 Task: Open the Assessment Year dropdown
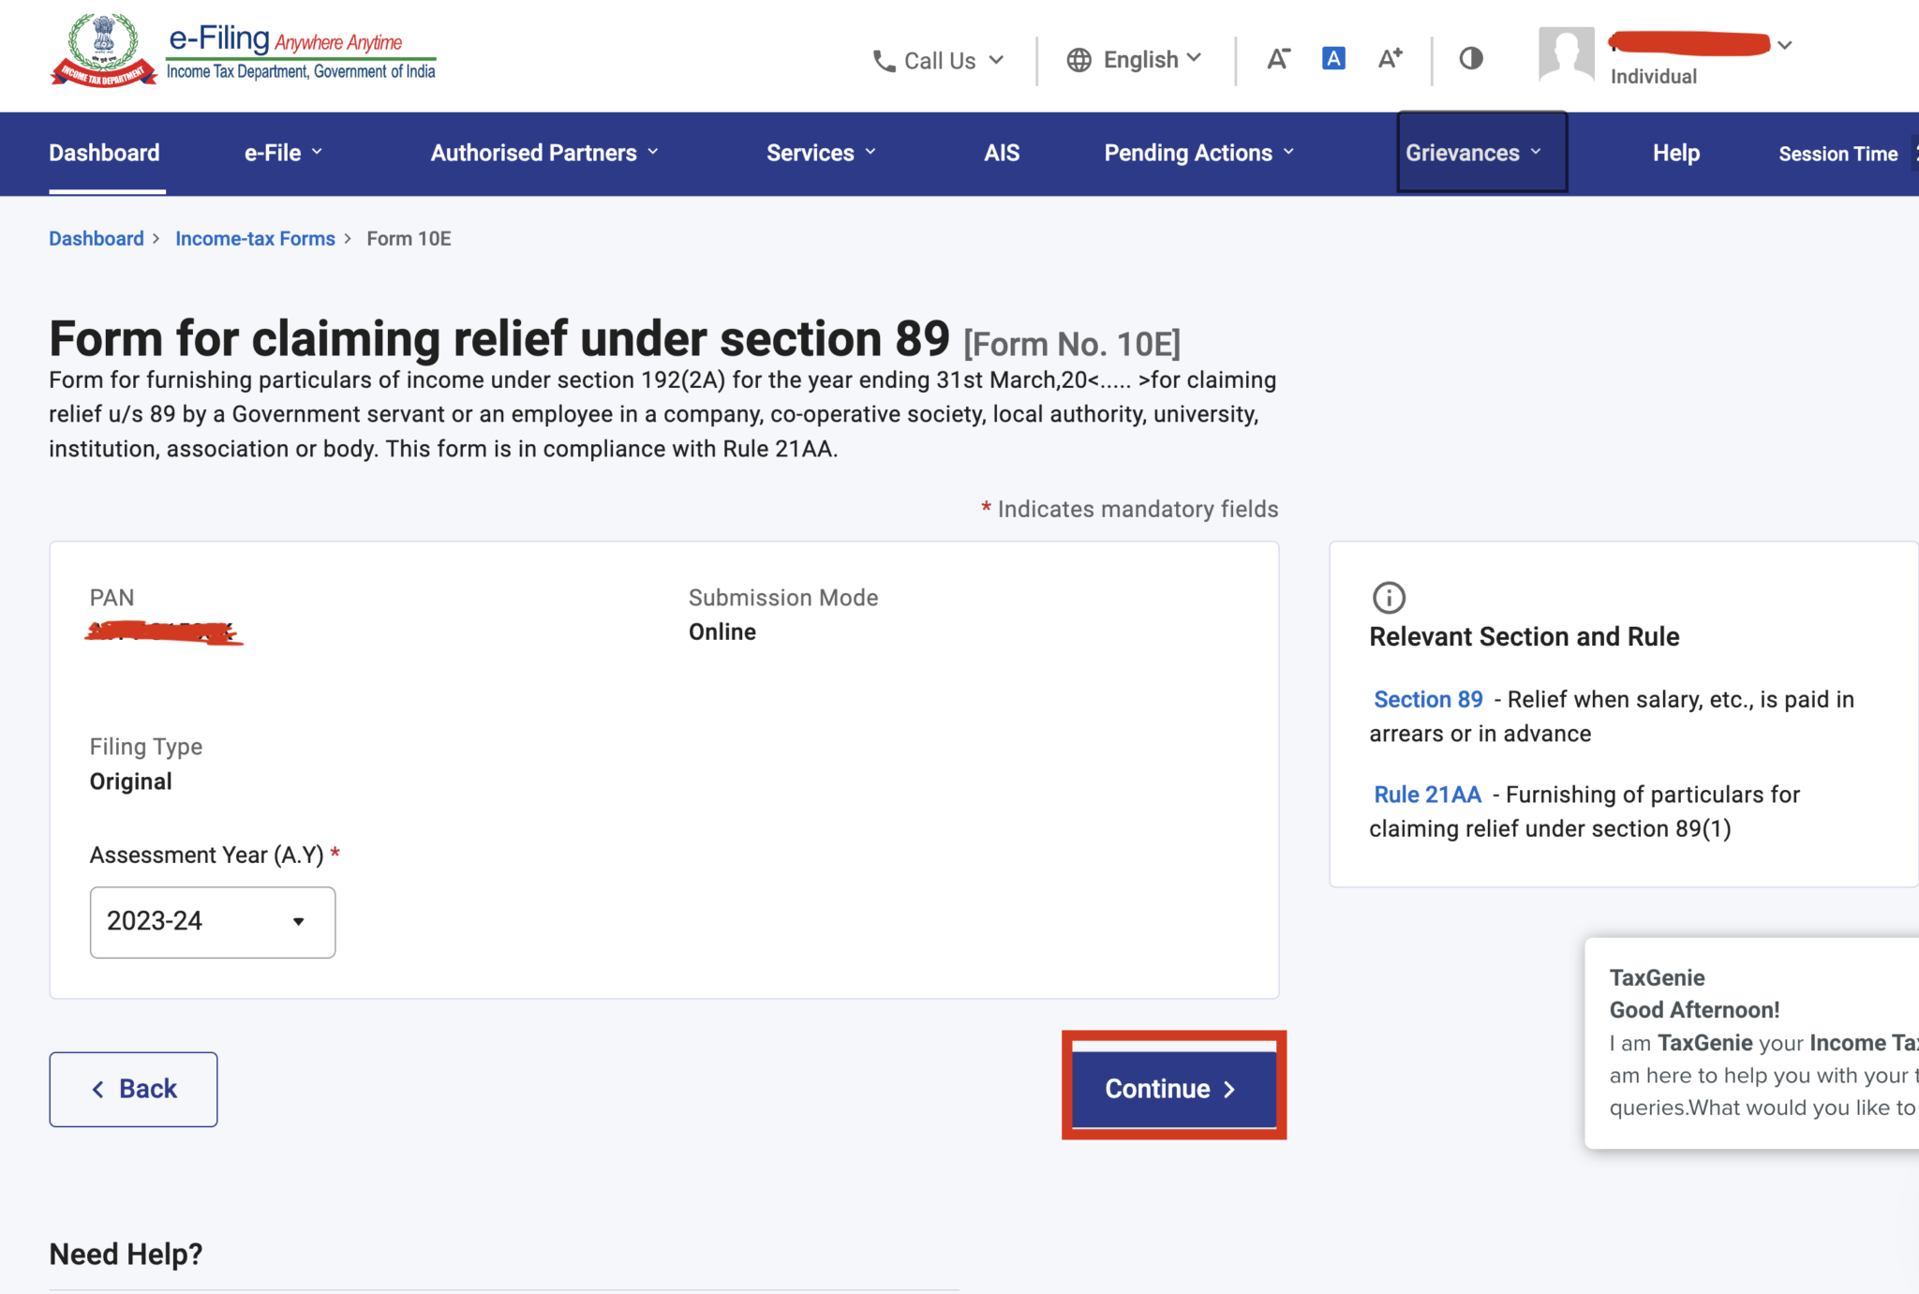[212, 922]
